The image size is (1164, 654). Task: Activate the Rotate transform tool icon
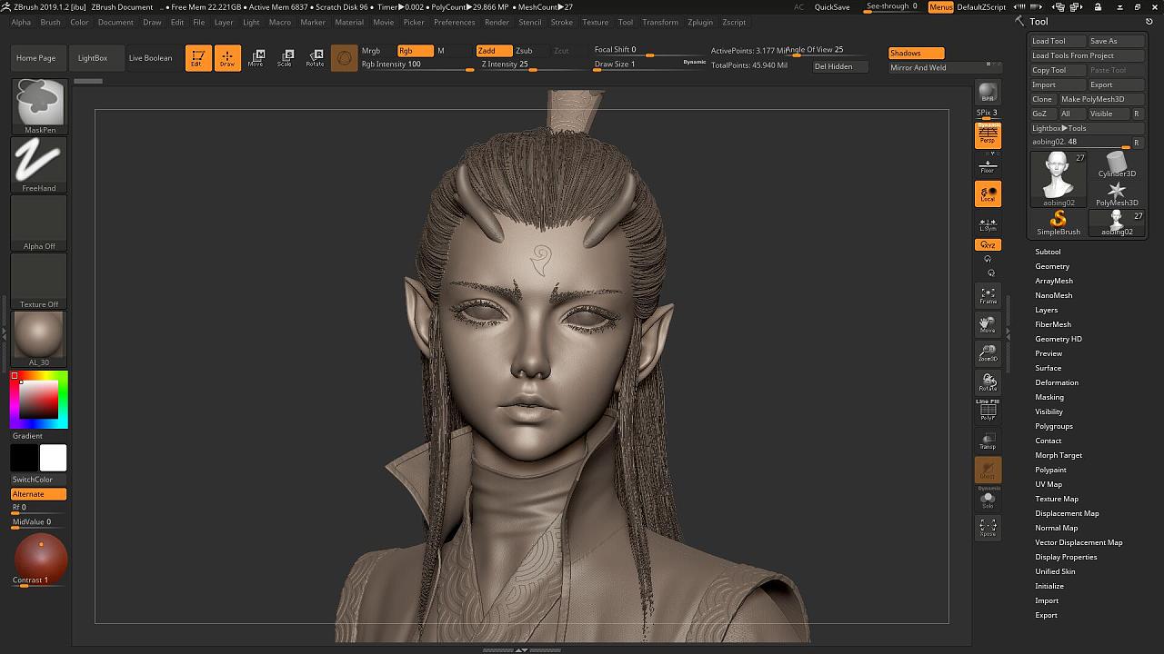(x=315, y=58)
